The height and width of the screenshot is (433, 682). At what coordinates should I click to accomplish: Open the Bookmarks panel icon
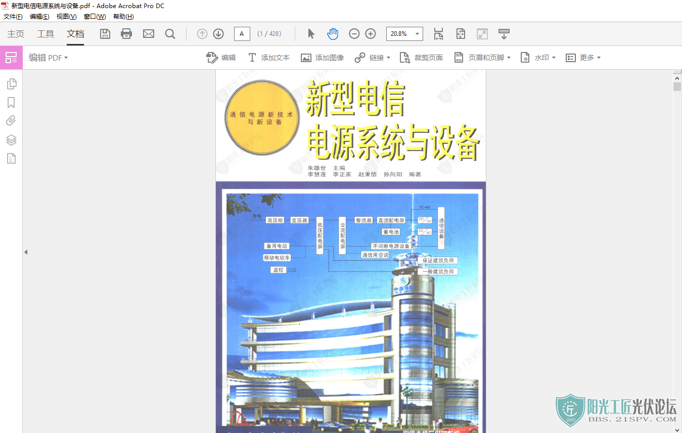(x=11, y=103)
